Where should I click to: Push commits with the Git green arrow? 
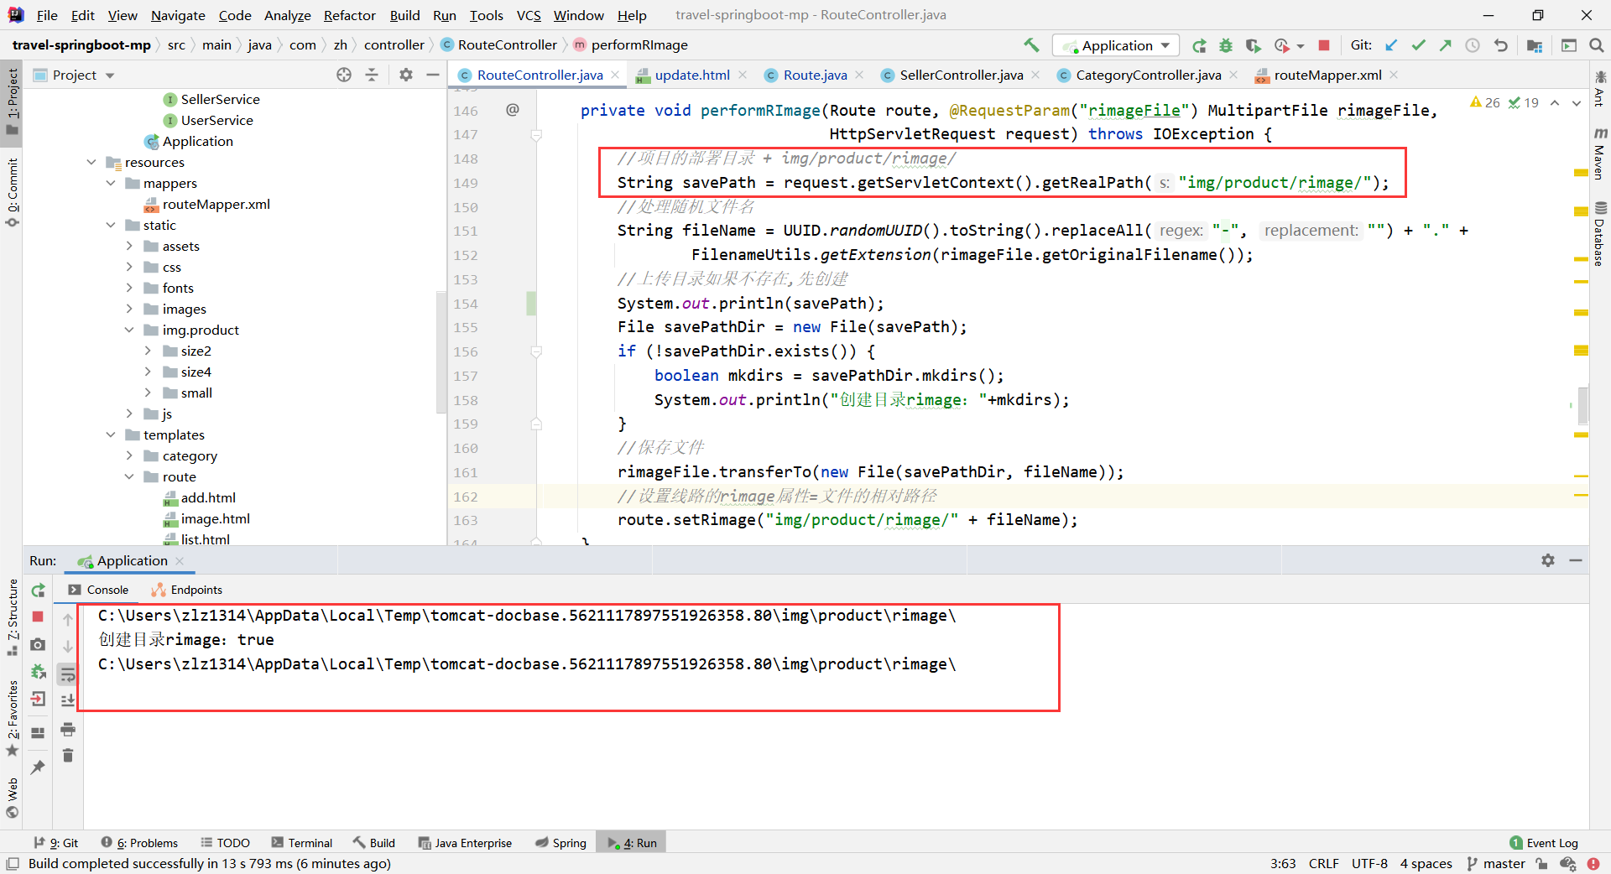click(1445, 45)
